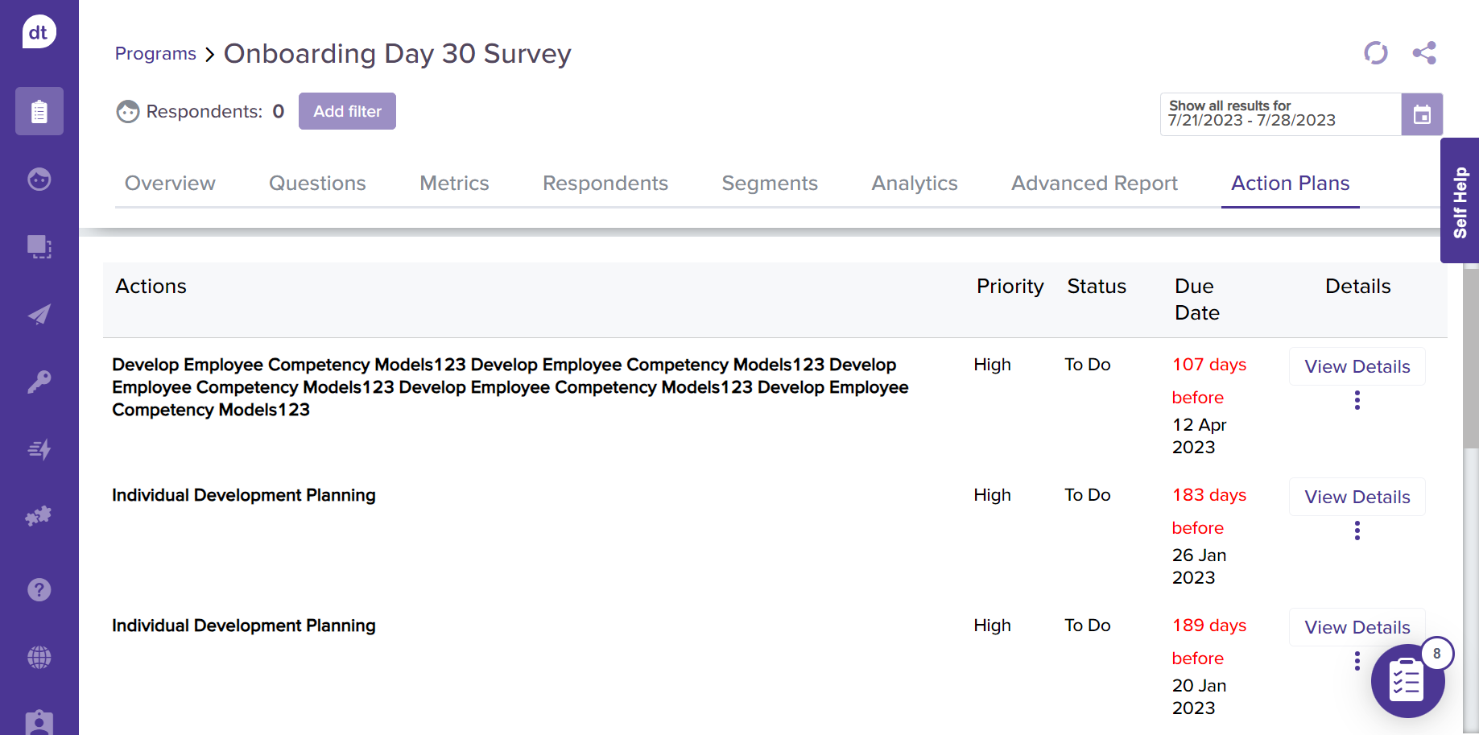Image resolution: width=1479 pixels, height=735 pixels.
Task: Open the clipboard surveys icon in sidebar
Action: click(x=39, y=111)
